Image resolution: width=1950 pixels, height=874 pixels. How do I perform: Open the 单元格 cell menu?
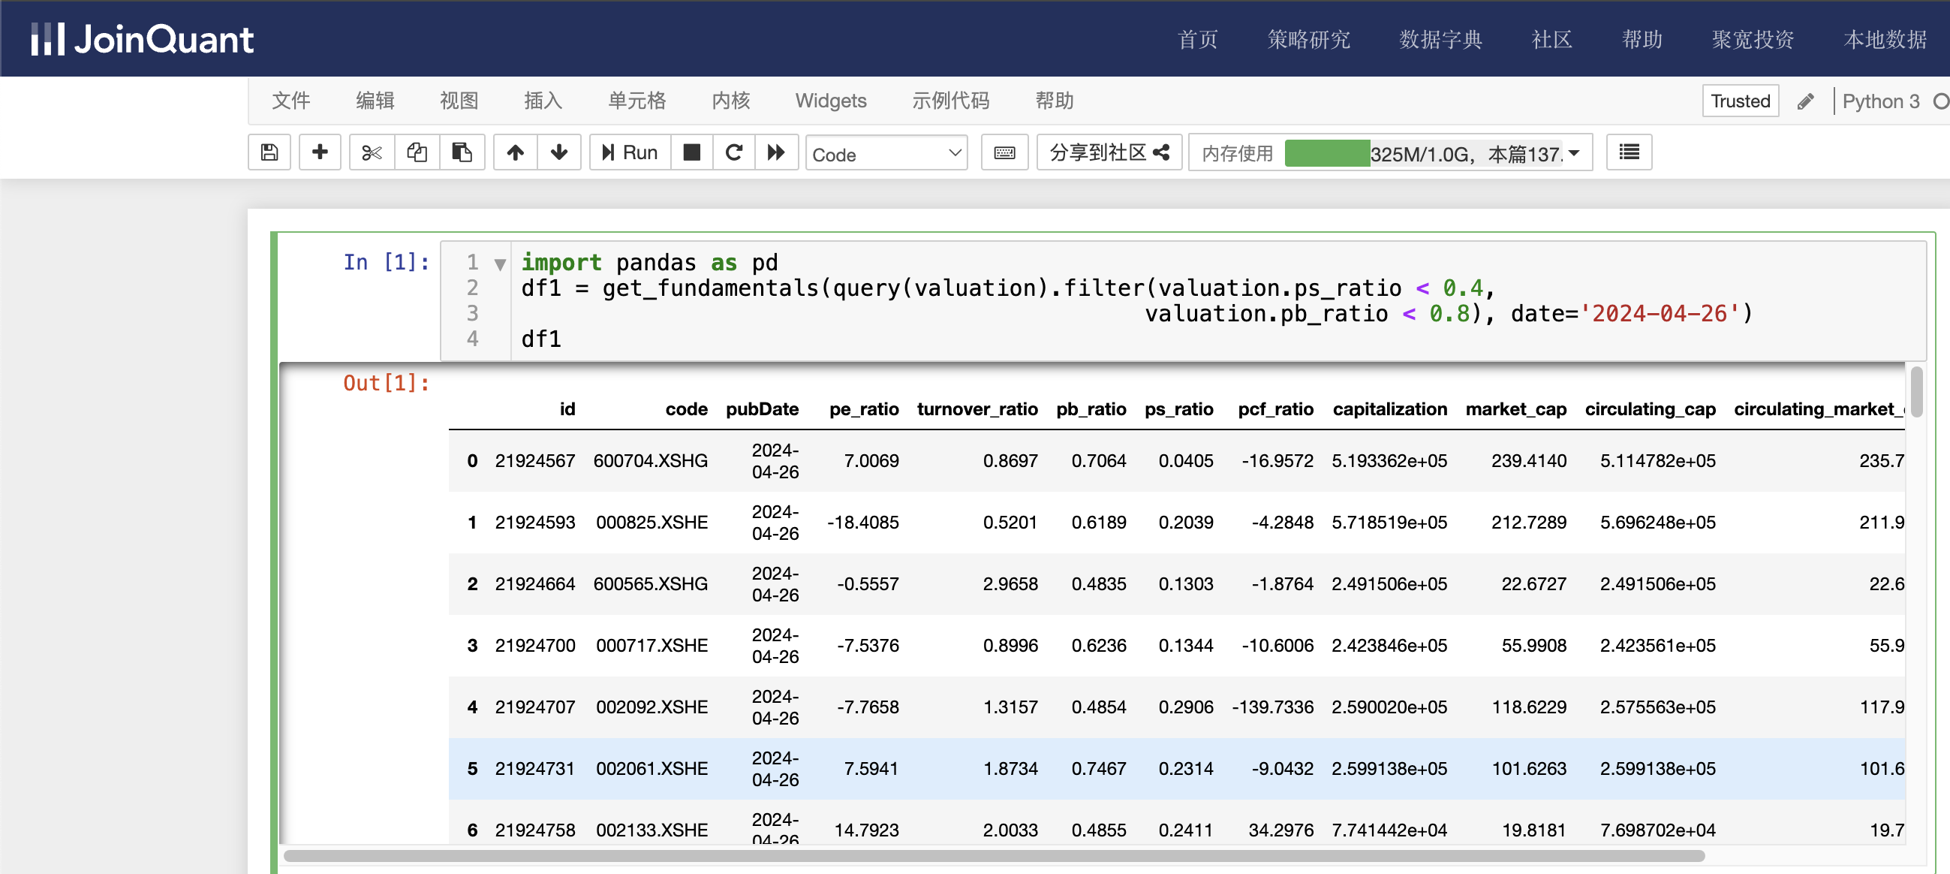(x=636, y=101)
